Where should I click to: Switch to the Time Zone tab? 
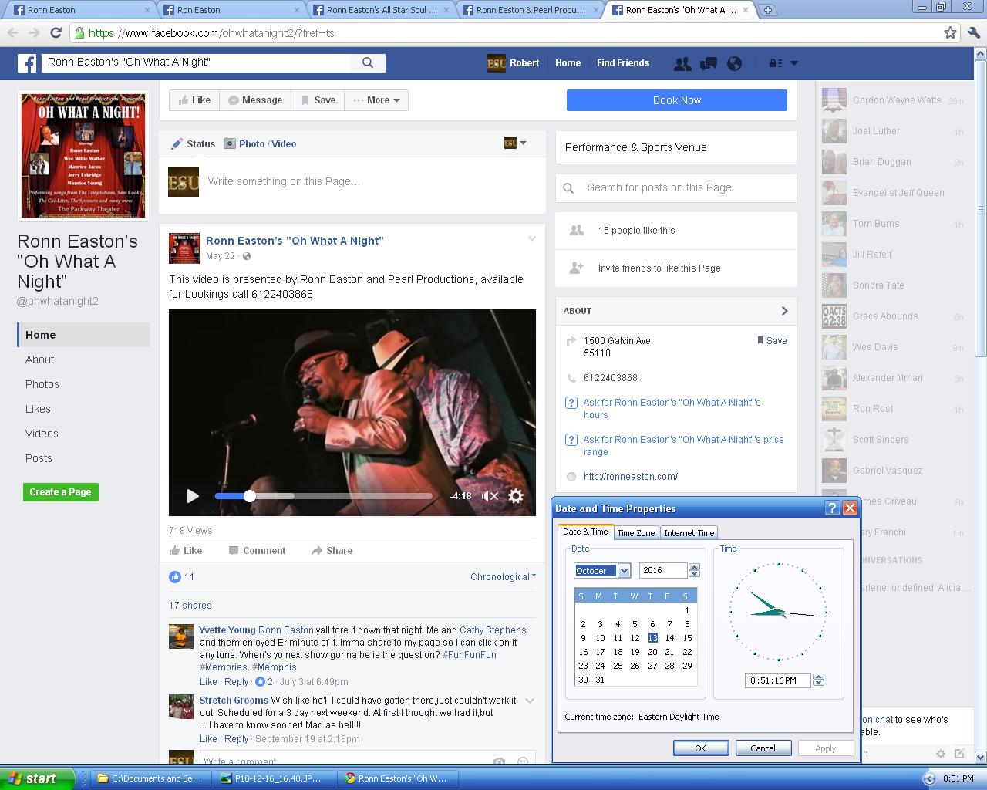click(x=635, y=533)
